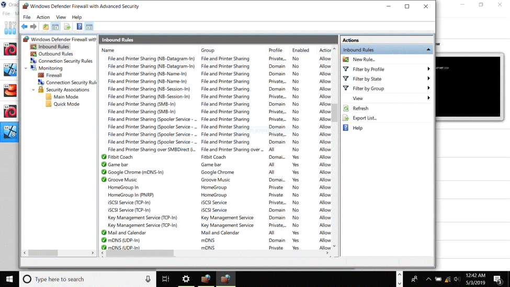Click the green check beside Game bar
This screenshot has height=287, width=510.
(104, 164)
